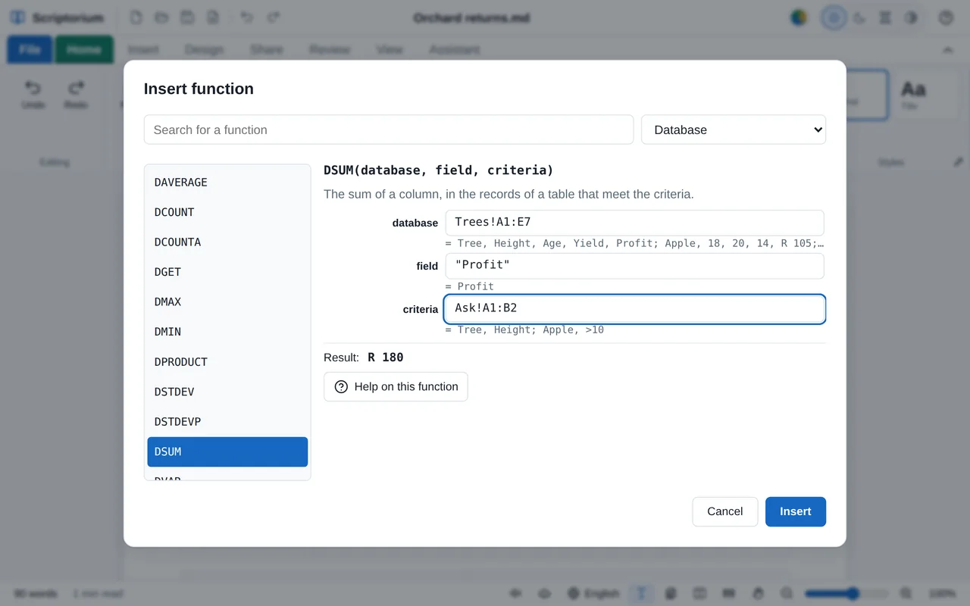Click the open folder icon in title bar
970x606 pixels.
[161, 17]
